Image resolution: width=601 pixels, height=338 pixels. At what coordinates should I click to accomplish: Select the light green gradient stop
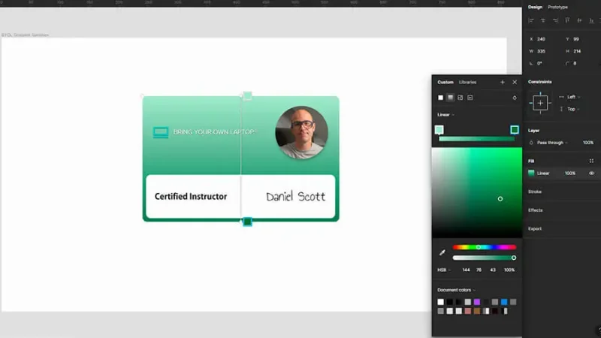(x=439, y=130)
